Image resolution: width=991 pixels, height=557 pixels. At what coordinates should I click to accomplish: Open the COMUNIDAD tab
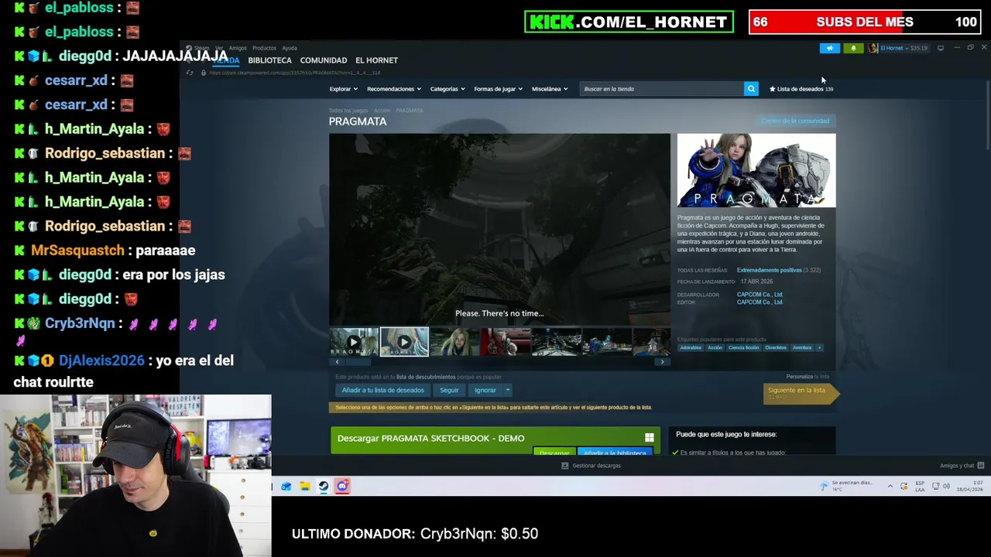point(324,60)
